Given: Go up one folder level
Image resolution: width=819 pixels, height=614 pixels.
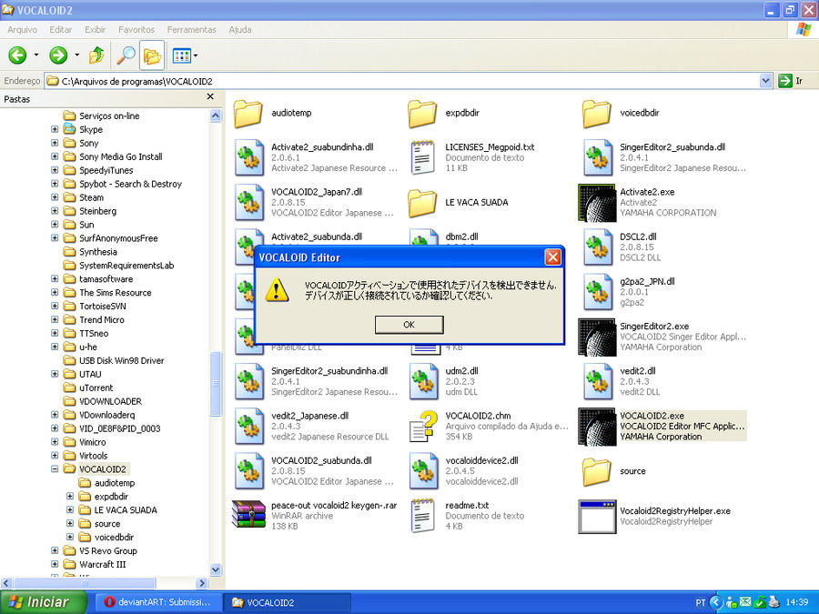Looking at the screenshot, I should (96, 55).
